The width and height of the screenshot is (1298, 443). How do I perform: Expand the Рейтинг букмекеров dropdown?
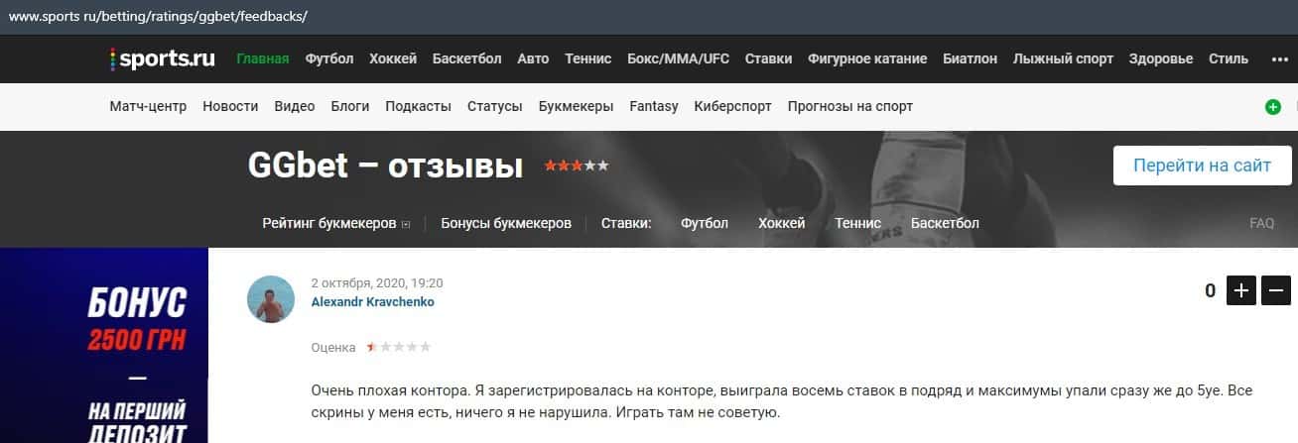point(336,224)
